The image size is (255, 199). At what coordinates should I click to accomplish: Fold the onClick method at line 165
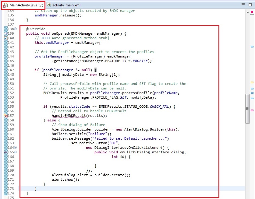click(x=15, y=152)
